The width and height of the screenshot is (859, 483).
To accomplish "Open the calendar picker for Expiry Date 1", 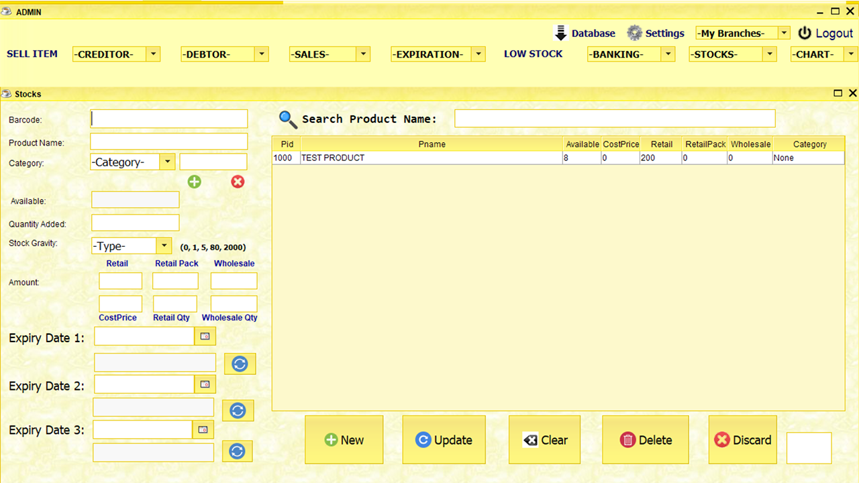I will (204, 336).
